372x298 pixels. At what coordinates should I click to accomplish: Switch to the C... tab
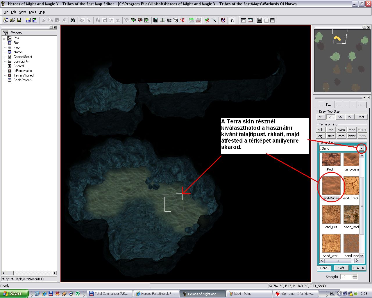coord(361,105)
